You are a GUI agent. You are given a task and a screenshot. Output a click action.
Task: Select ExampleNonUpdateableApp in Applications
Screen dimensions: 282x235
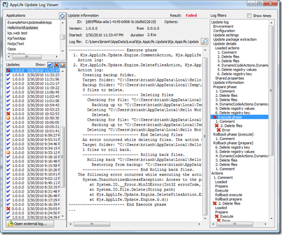[x=30, y=22]
